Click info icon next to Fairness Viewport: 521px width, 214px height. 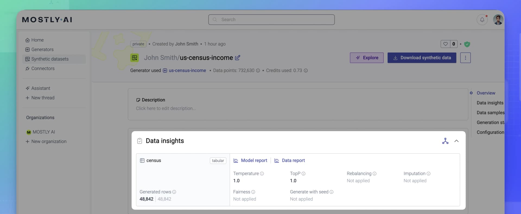pyautogui.click(x=253, y=192)
